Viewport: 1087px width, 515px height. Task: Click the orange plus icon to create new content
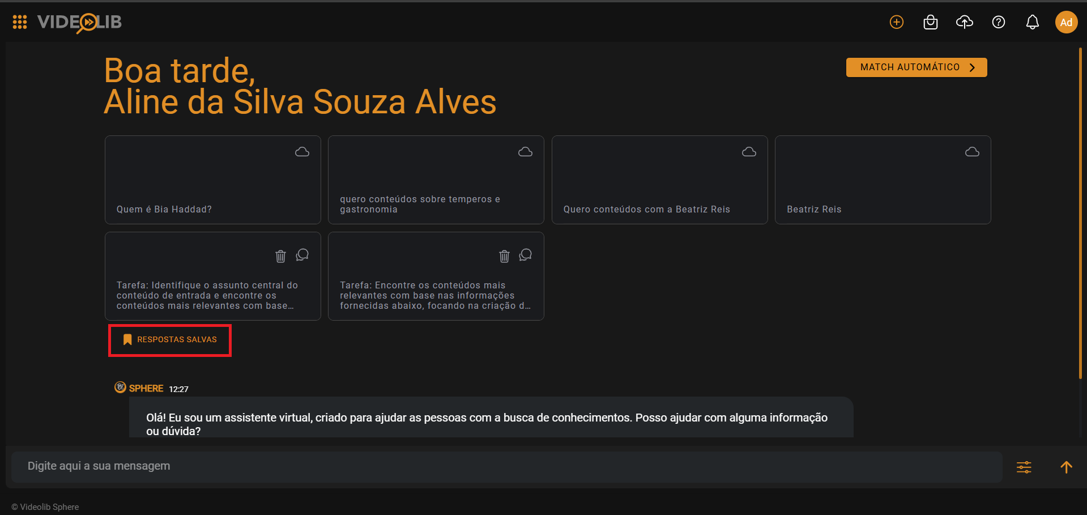(896, 22)
